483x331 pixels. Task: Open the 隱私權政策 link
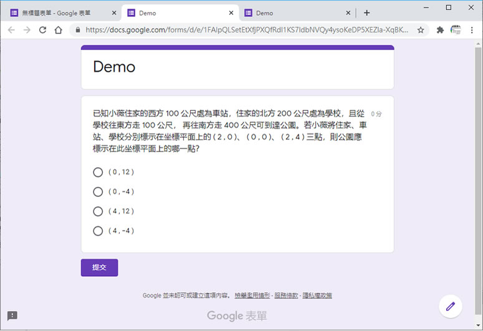coord(317,295)
